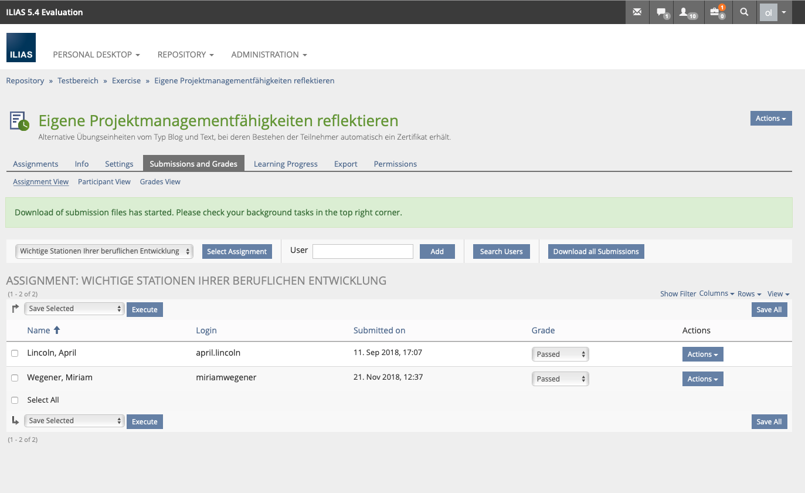Click the top Save All button
This screenshot has width=805, height=493.
(769, 309)
